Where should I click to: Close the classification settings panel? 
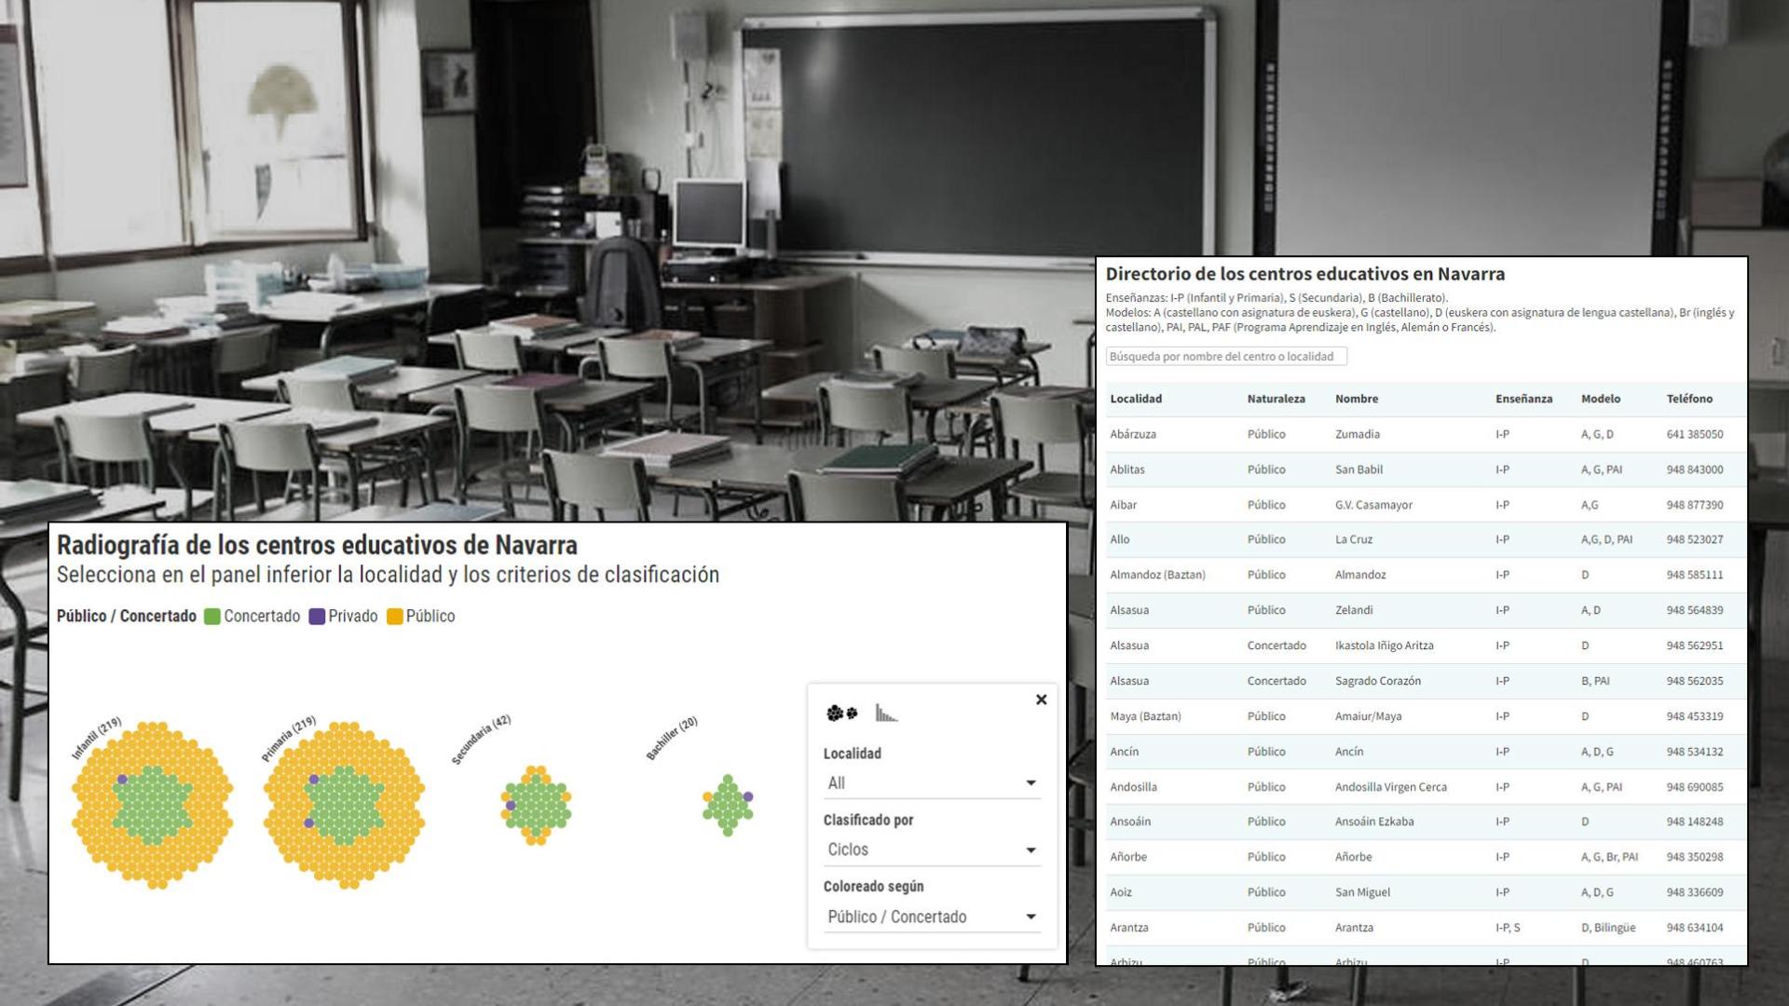coord(1041,700)
